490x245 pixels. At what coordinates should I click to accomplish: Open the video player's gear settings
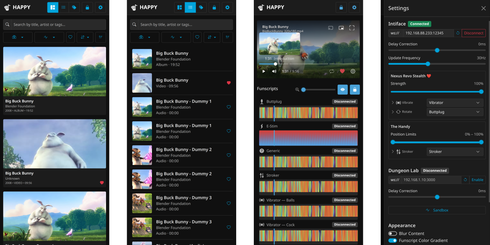point(353,71)
